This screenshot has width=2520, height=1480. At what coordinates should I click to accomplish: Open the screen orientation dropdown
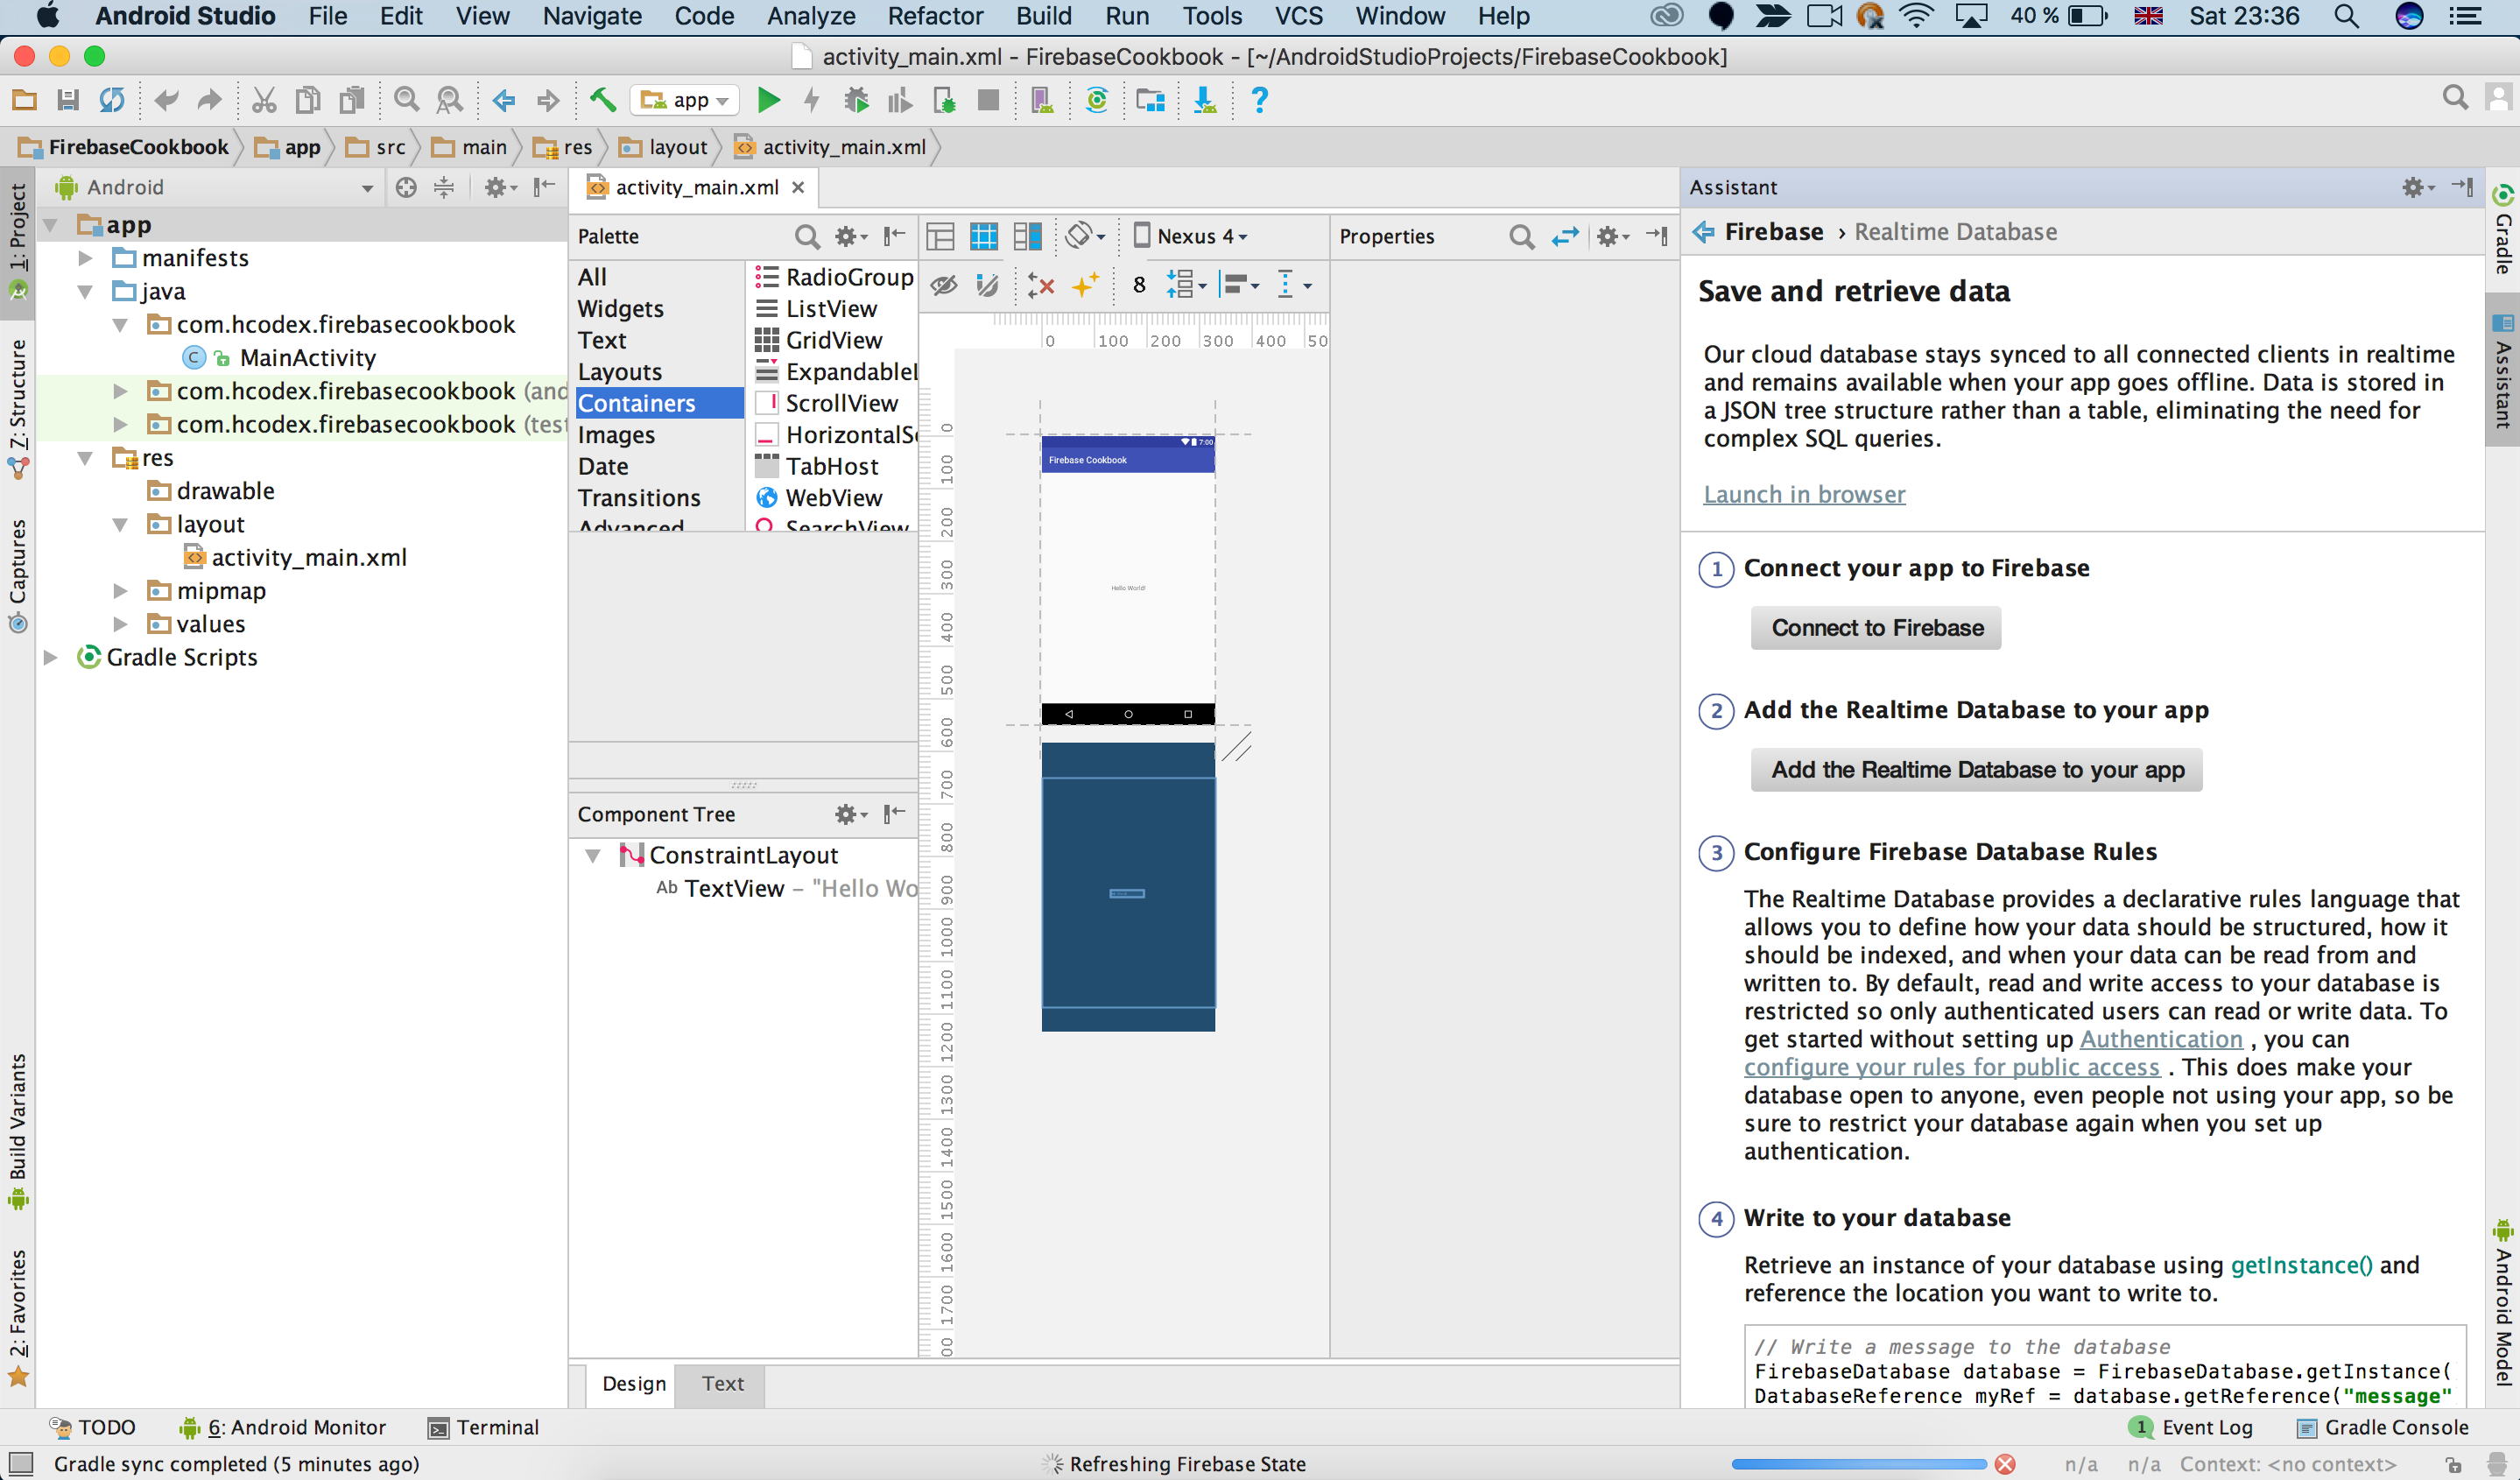click(1085, 237)
